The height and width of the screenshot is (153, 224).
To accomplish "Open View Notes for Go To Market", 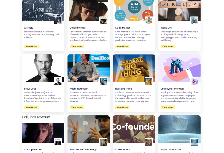I will [x=122, y=46].
